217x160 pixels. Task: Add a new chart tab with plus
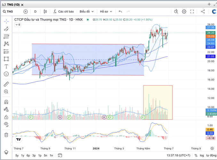209,4
